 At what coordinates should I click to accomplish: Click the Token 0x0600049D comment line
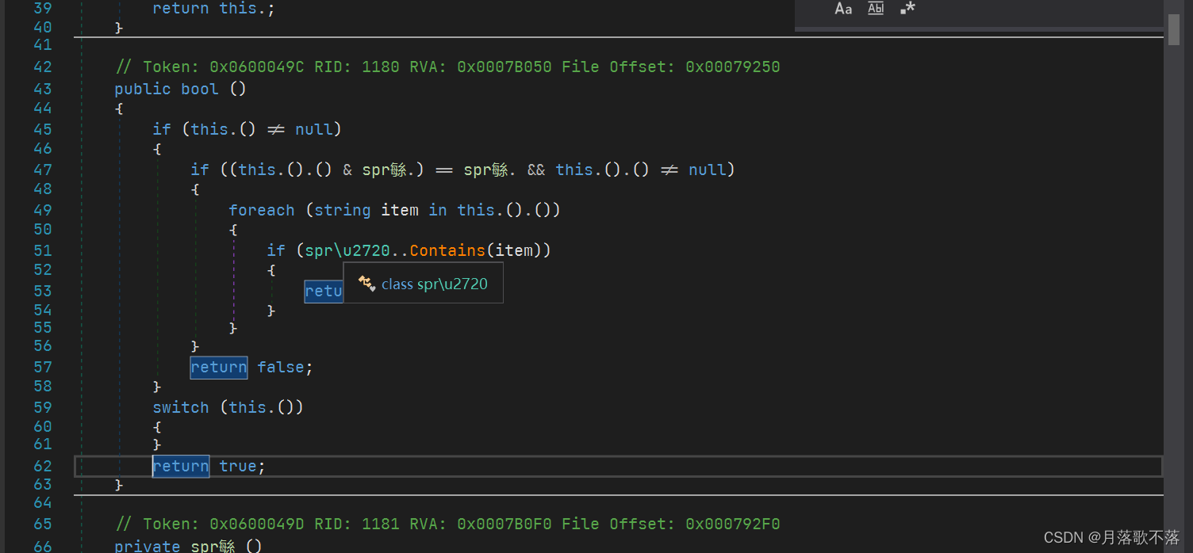[x=447, y=524]
